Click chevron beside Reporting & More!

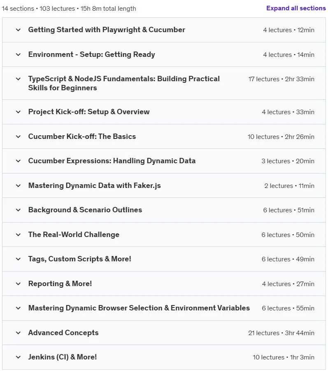[x=18, y=284]
